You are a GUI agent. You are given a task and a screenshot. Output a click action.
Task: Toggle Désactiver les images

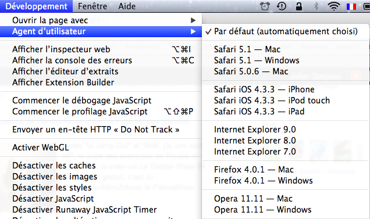pyautogui.click(x=101, y=177)
